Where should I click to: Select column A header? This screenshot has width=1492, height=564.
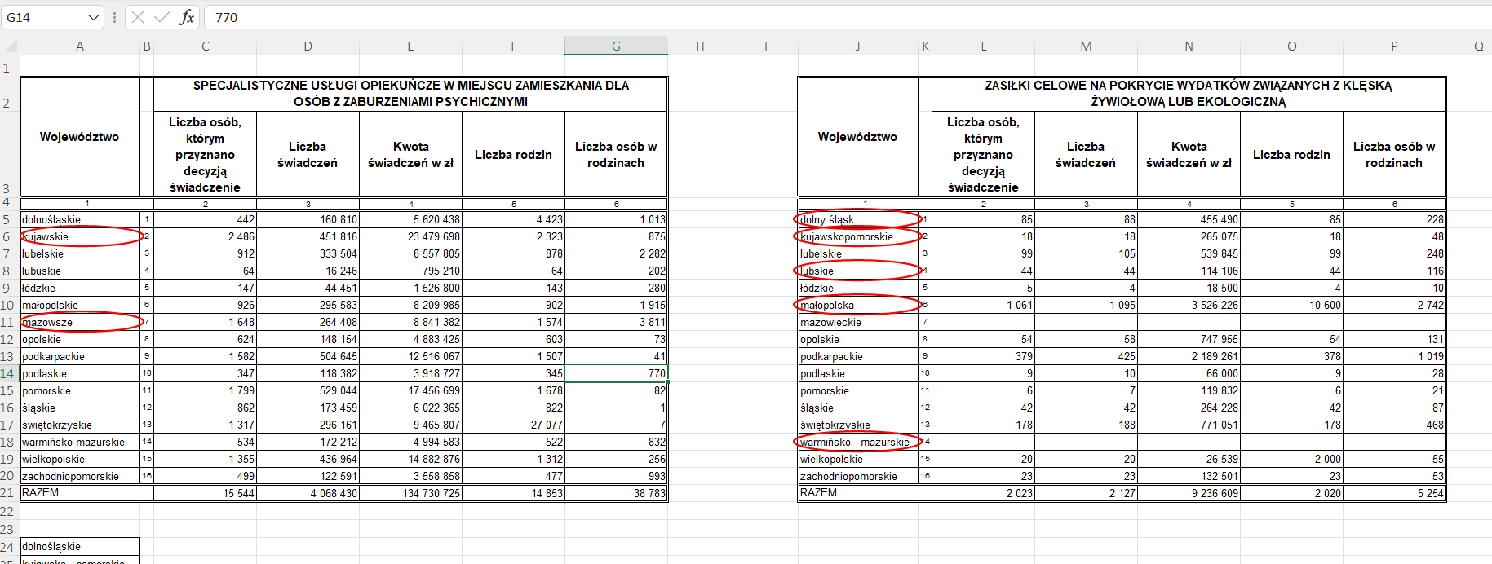tap(80, 46)
